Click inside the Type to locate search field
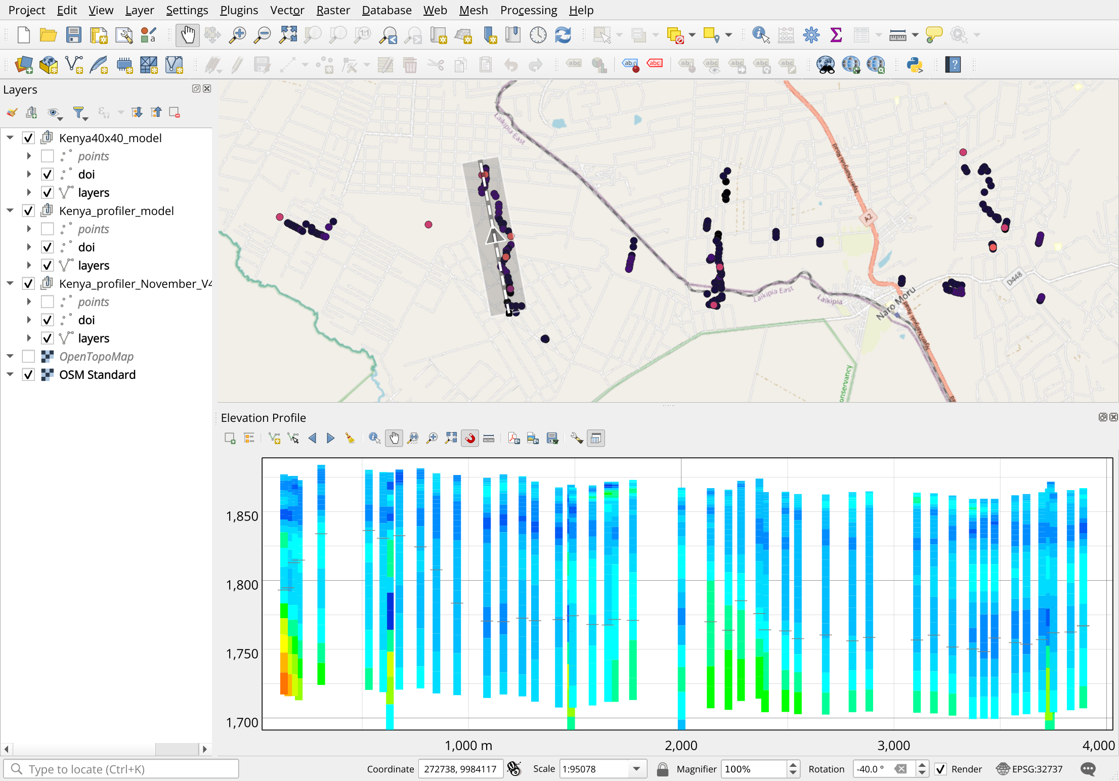The width and height of the screenshot is (1119, 781). [120, 769]
